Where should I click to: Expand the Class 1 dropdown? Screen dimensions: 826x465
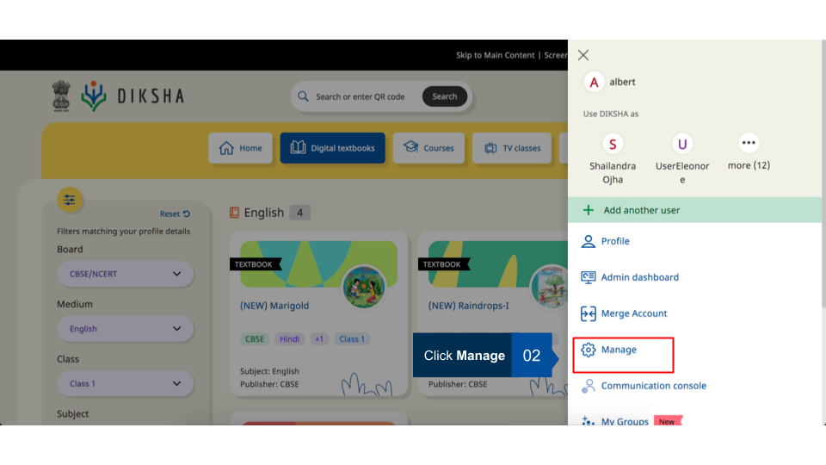click(125, 383)
